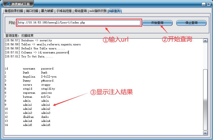Click the password 'crappy'
This screenshot has width=213, height=140.
[46, 85]
